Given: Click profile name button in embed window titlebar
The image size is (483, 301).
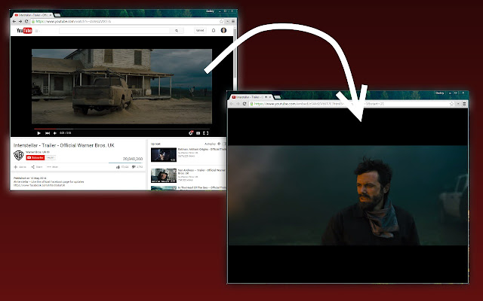Looking at the screenshot, I should (x=439, y=93).
